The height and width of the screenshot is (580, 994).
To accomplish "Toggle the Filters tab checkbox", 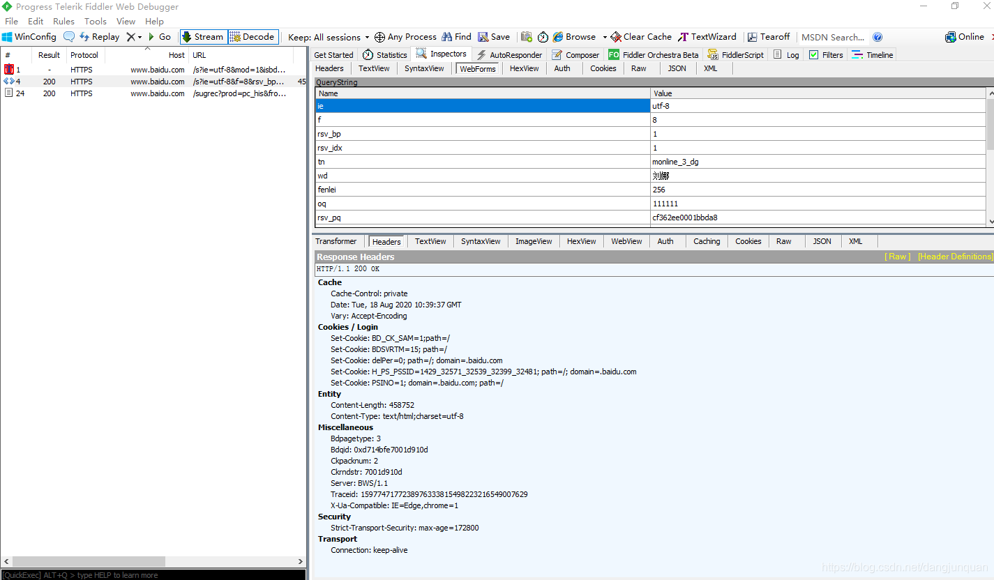I will coord(813,55).
